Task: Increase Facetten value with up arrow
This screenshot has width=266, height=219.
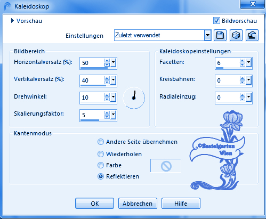Action: (243, 61)
